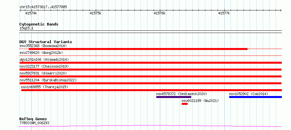This screenshot has height=130, width=291.
Task: Select the purple nsv6578372 variant bar
Action: [x=174, y=97]
